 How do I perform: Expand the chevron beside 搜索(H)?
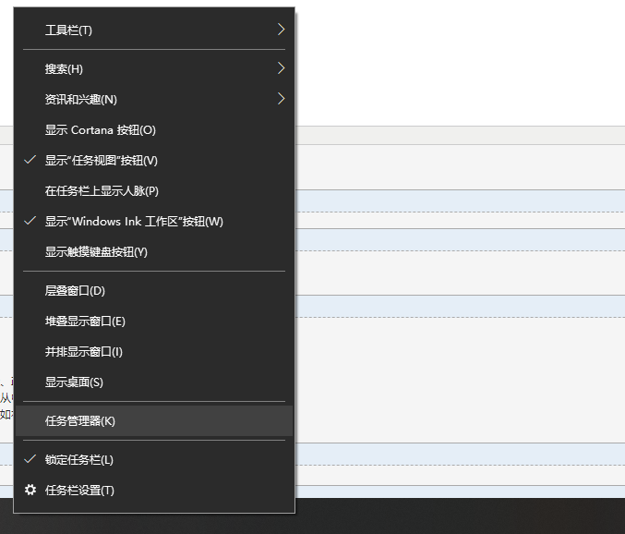[x=281, y=68]
